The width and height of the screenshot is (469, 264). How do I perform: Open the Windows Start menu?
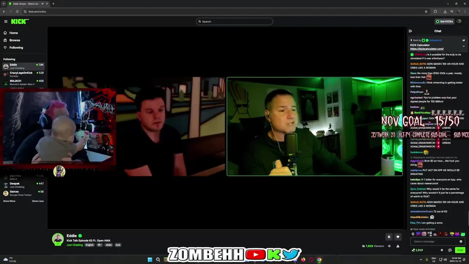pos(150,260)
